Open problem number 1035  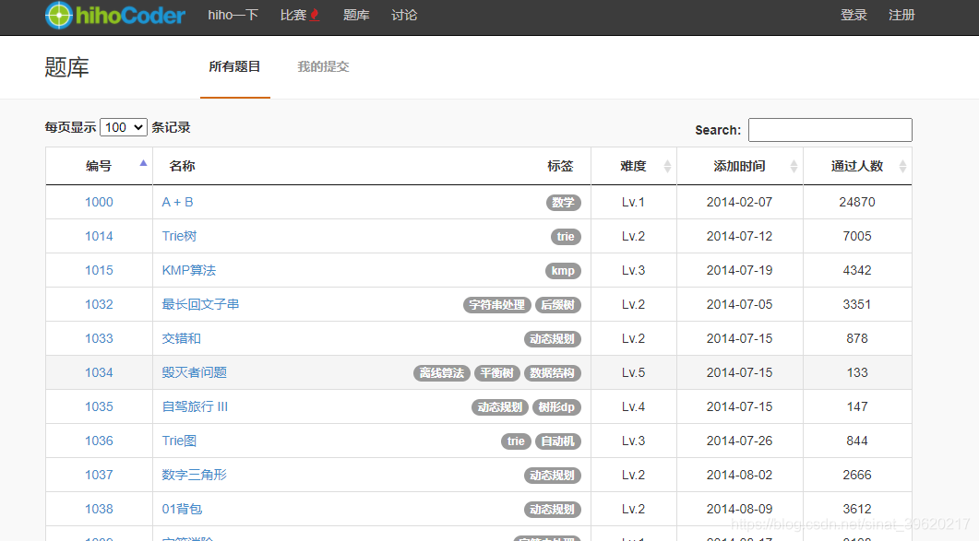point(99,406)
